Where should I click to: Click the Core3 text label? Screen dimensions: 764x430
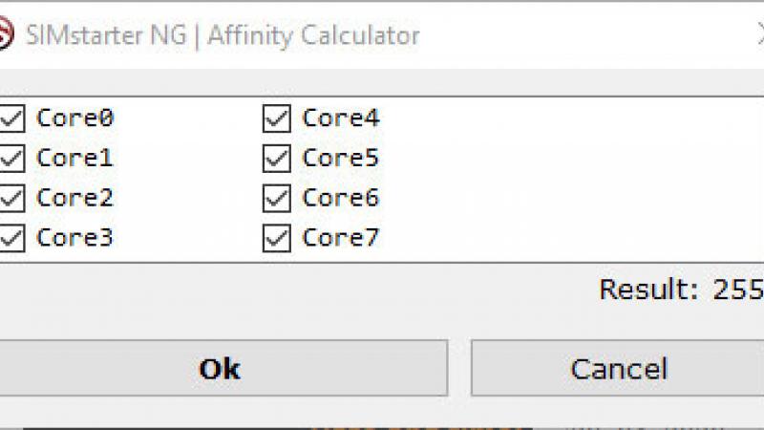coord(75,237)
